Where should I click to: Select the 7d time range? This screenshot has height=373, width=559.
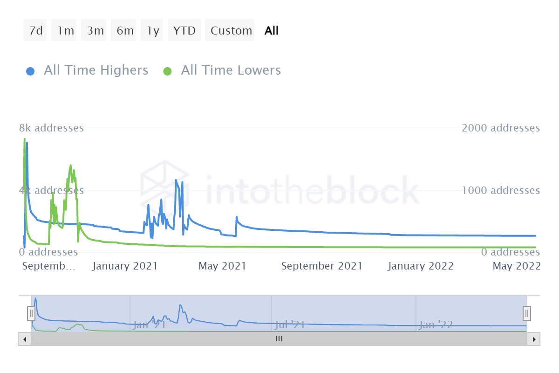(x=35, y=31)
